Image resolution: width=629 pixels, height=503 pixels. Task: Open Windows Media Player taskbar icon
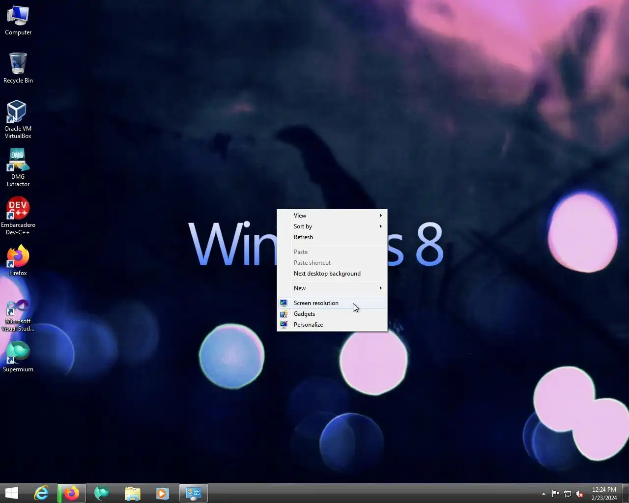pyautogui.click(x=163, y=493)
